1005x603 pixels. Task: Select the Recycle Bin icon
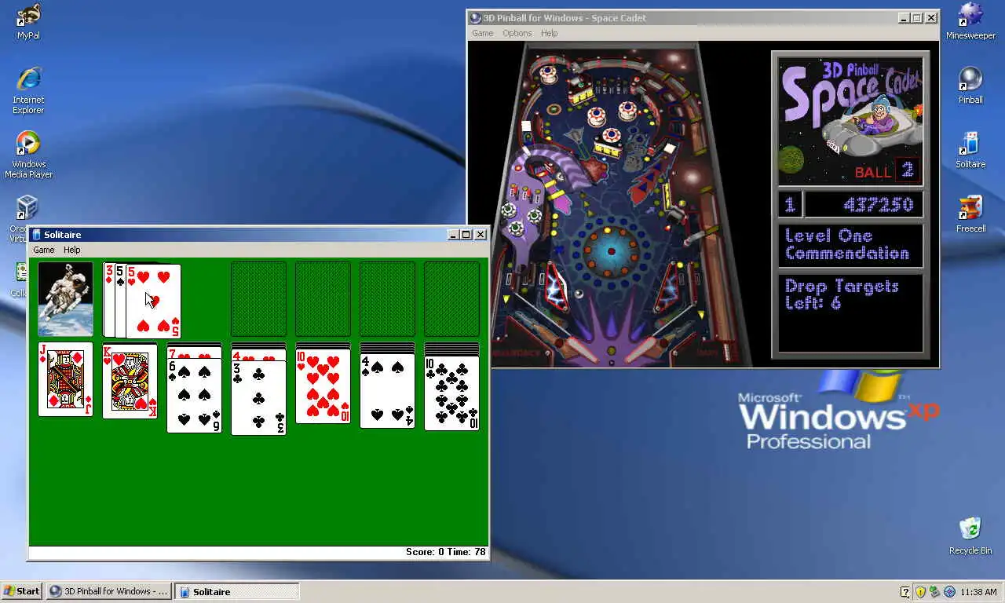pos(970,536)
